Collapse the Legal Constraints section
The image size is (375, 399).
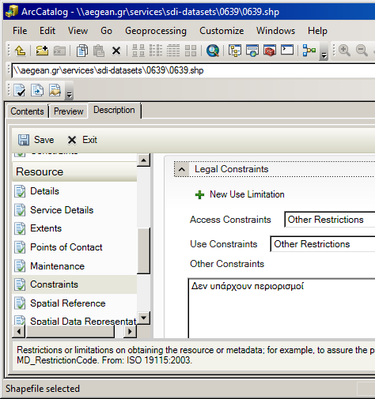tap(182, 169)
